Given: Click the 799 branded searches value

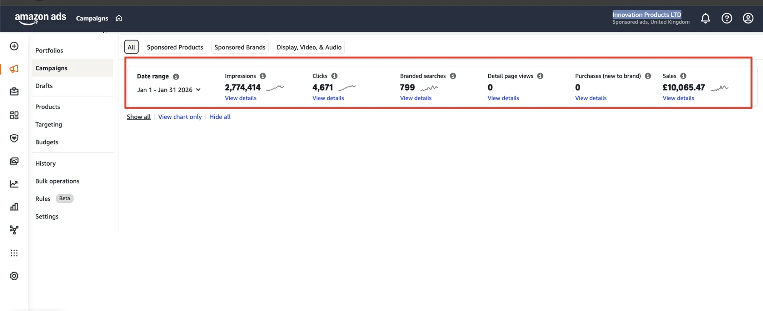Looking at the screenshot, I should (x=407, y=87).
